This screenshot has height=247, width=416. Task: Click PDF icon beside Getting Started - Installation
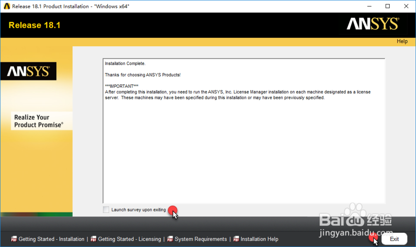[x=14, y=239]
